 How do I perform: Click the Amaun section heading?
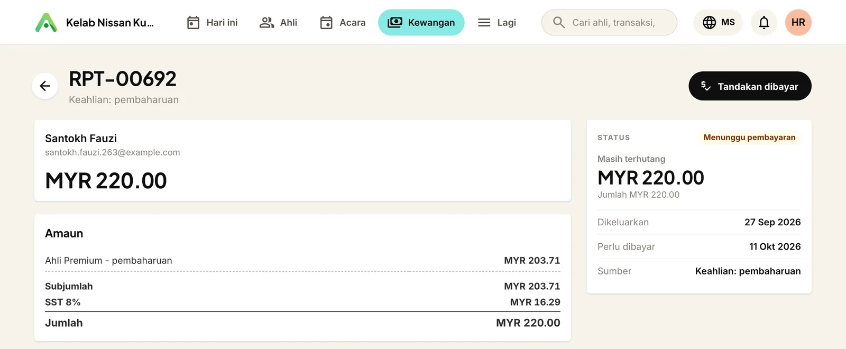click(64, 234)
